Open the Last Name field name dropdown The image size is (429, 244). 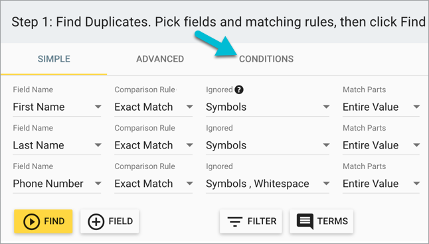pyautogui.click(x=57, y=145)
